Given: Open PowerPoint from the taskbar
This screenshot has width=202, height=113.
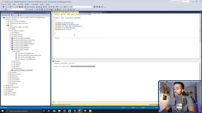Looking at the screenshot, I should coord(85,111).
